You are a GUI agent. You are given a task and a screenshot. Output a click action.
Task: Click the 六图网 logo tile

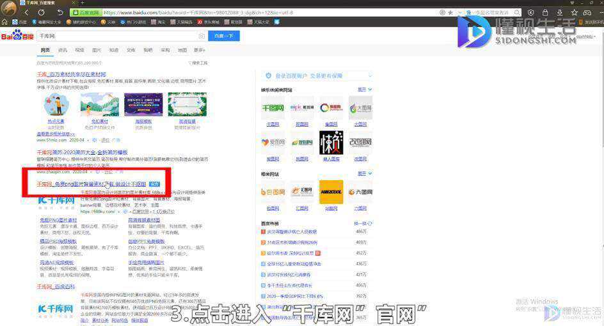coord(361,192)
